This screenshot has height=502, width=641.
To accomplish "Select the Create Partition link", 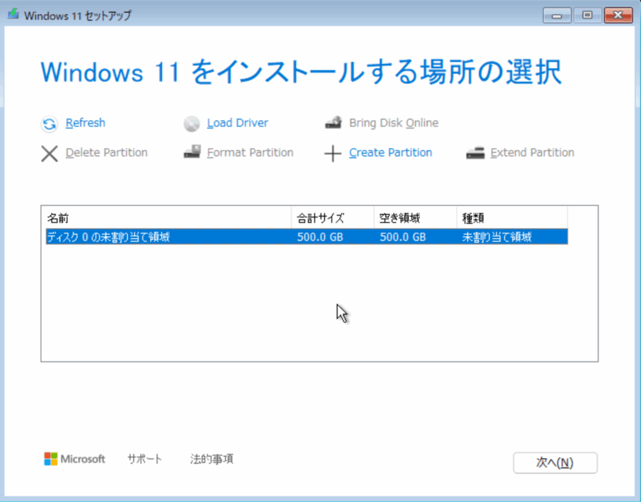I will (391, 153).
